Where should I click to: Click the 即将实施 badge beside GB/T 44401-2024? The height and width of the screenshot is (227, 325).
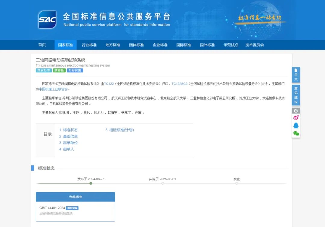[72, 208]
